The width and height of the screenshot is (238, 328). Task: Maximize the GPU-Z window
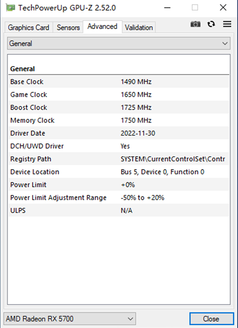click(195, 8)
